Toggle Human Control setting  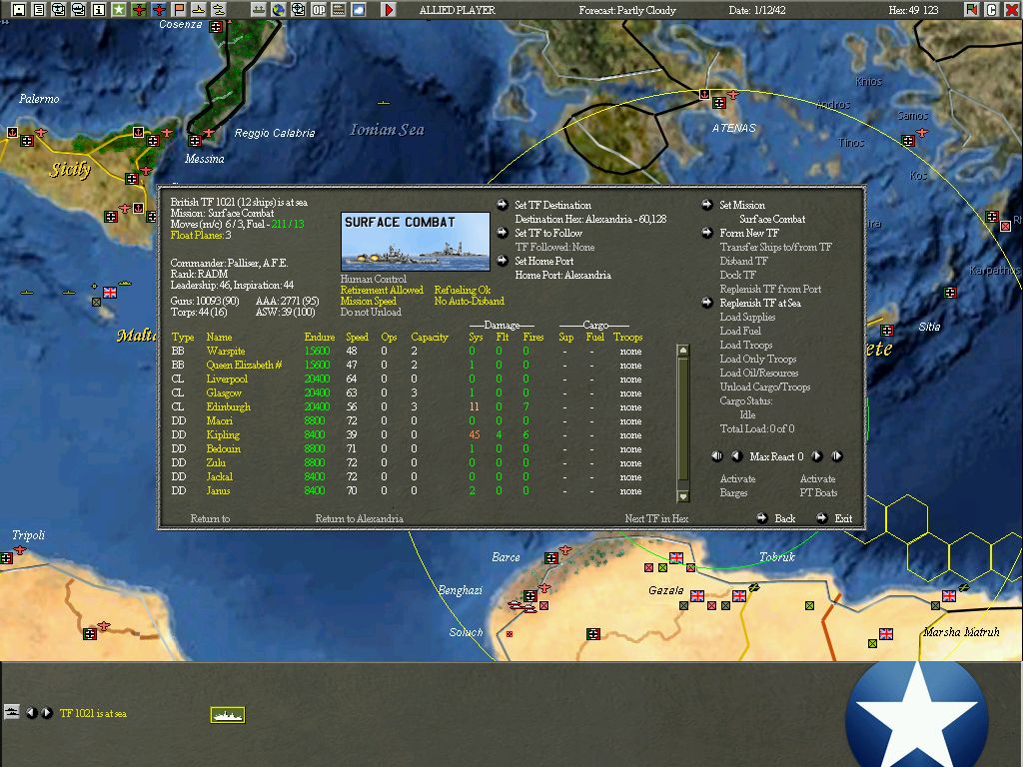click(x=374, y=279)
